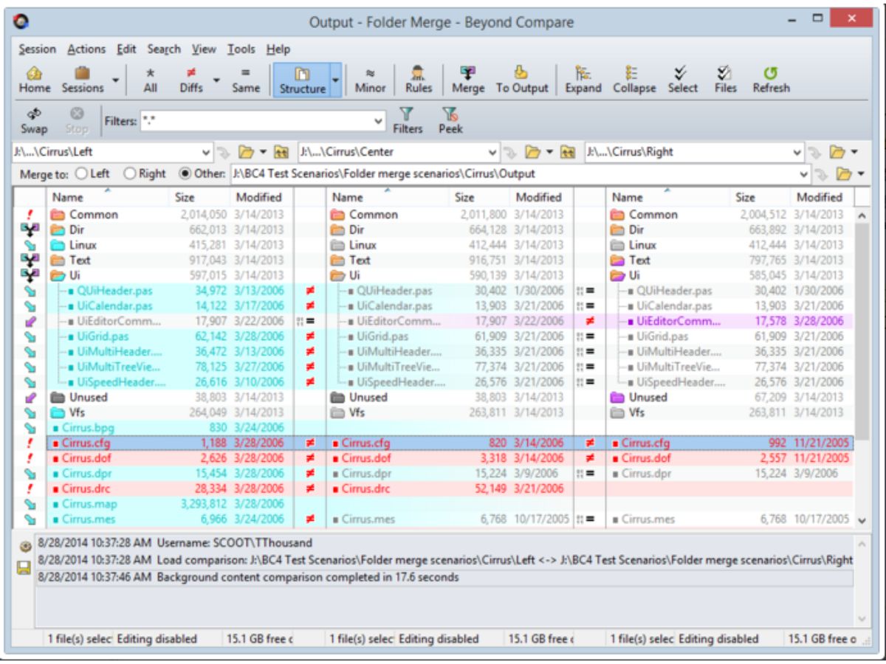
Task: Open the Search menu
Action: pyautogui.click(x=164, y=49)
